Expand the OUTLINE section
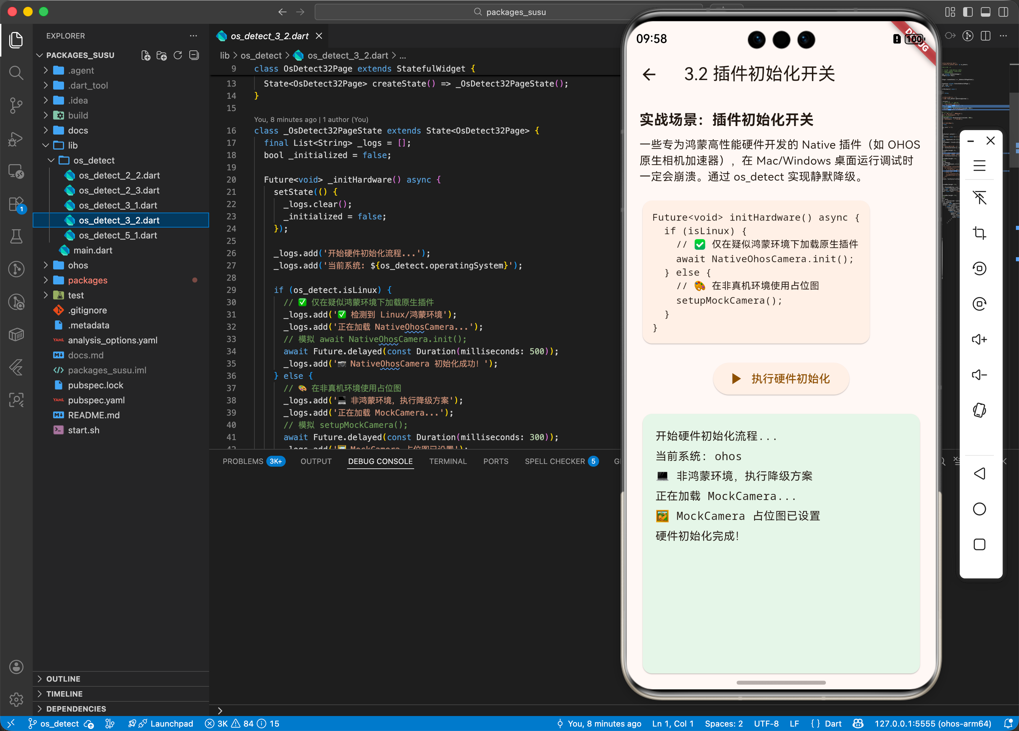 [x=63, y=679]
